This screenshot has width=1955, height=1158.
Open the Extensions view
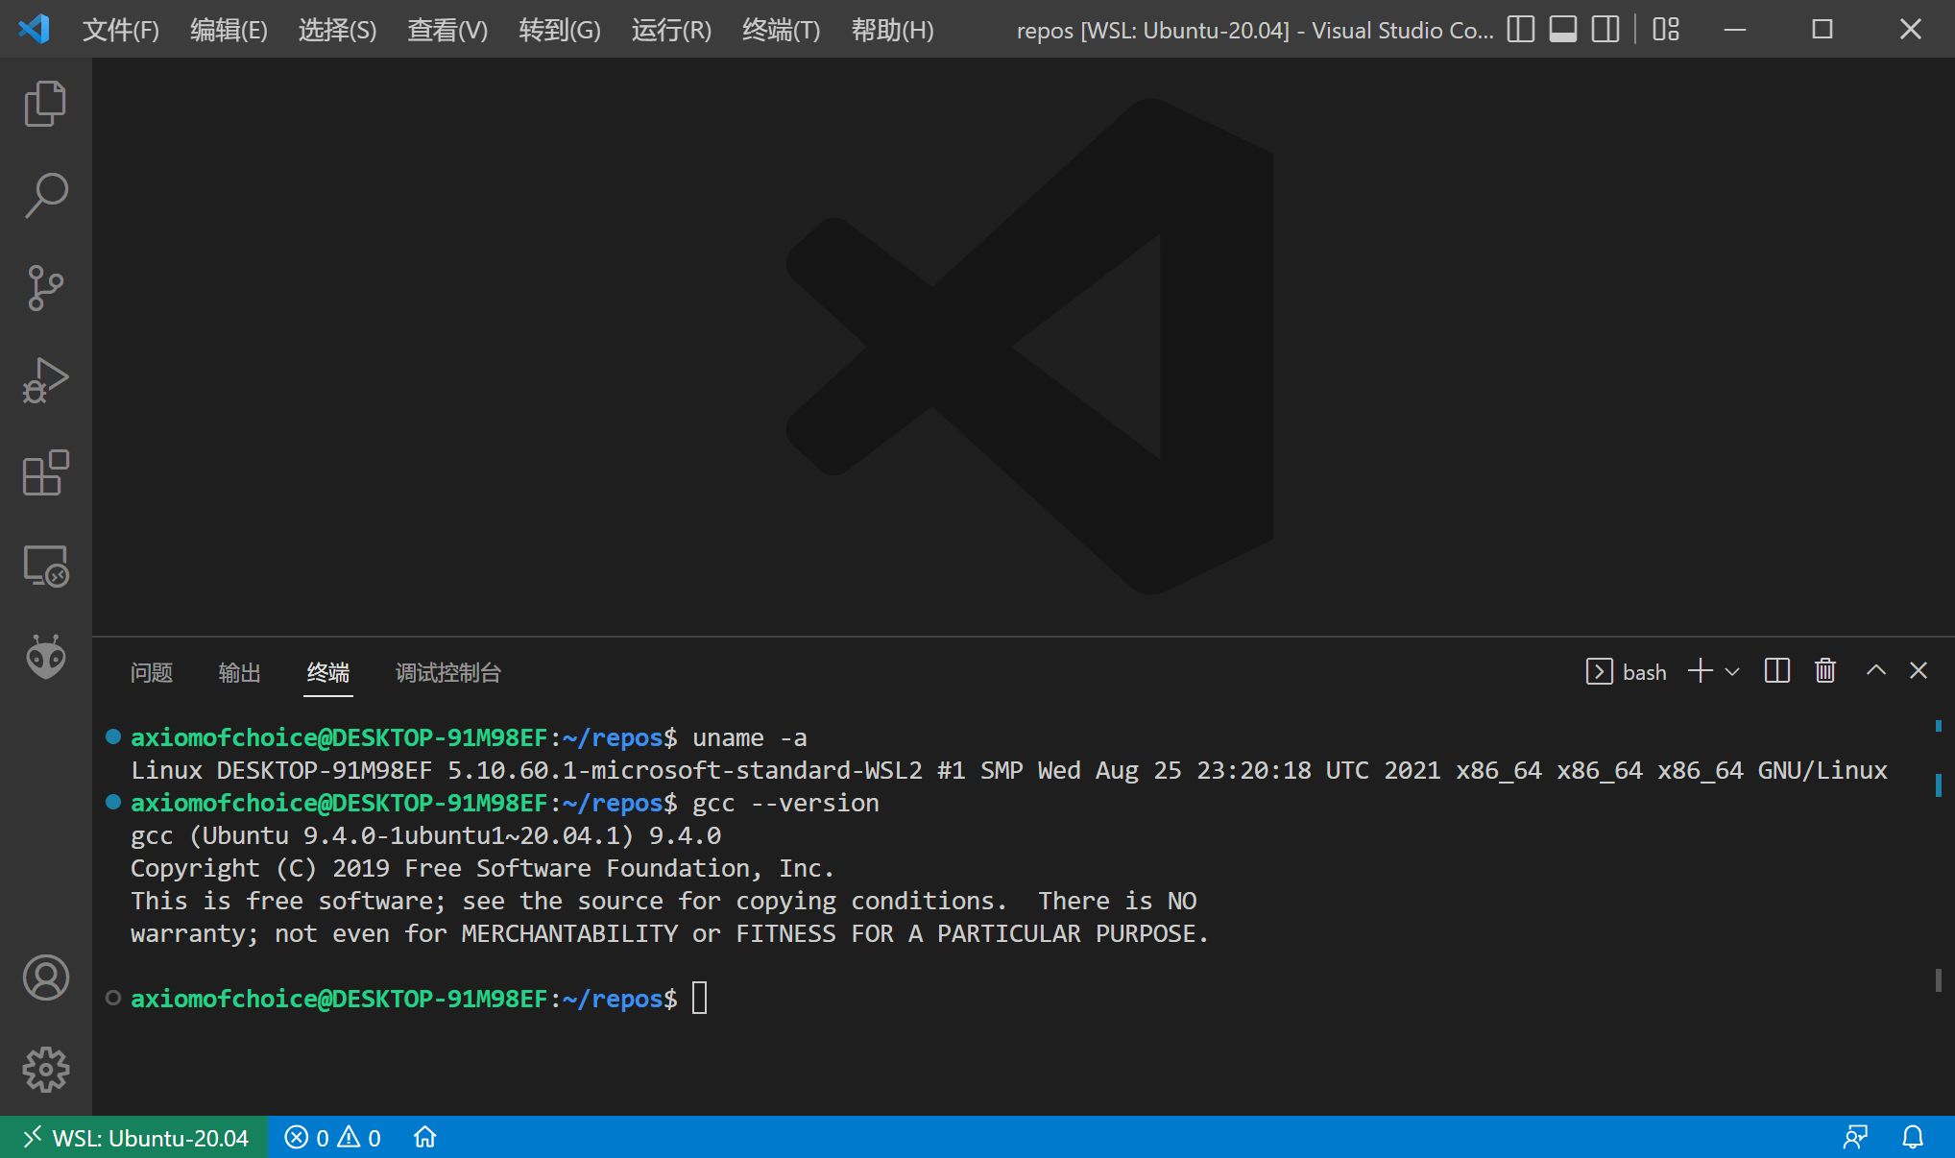pos(45,472)
